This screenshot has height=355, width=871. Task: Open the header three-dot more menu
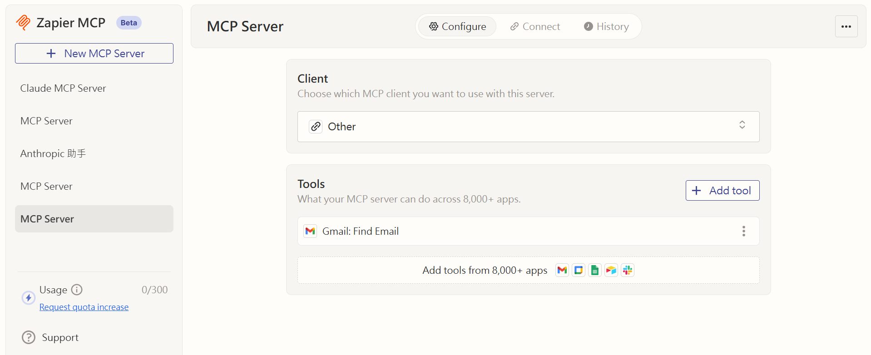pyautogui.click(x=846, y=26)
